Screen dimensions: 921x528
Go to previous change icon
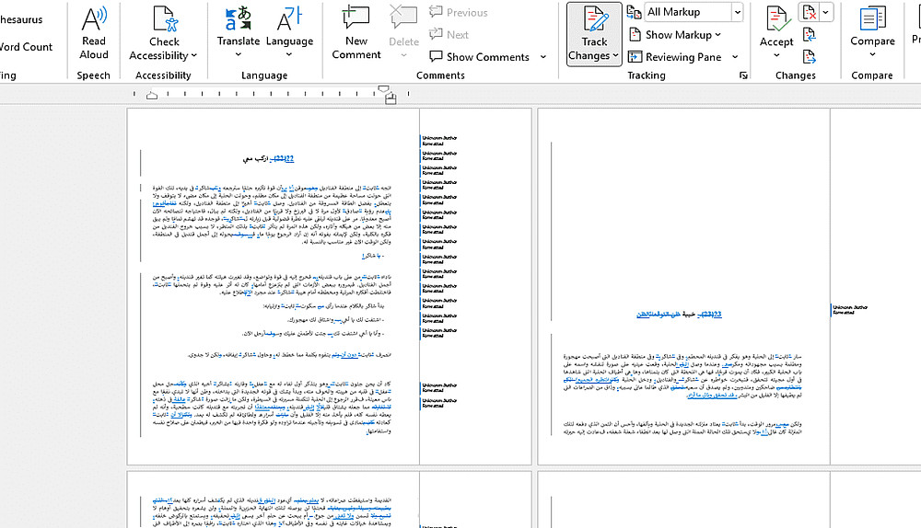(x=809, y=35)
